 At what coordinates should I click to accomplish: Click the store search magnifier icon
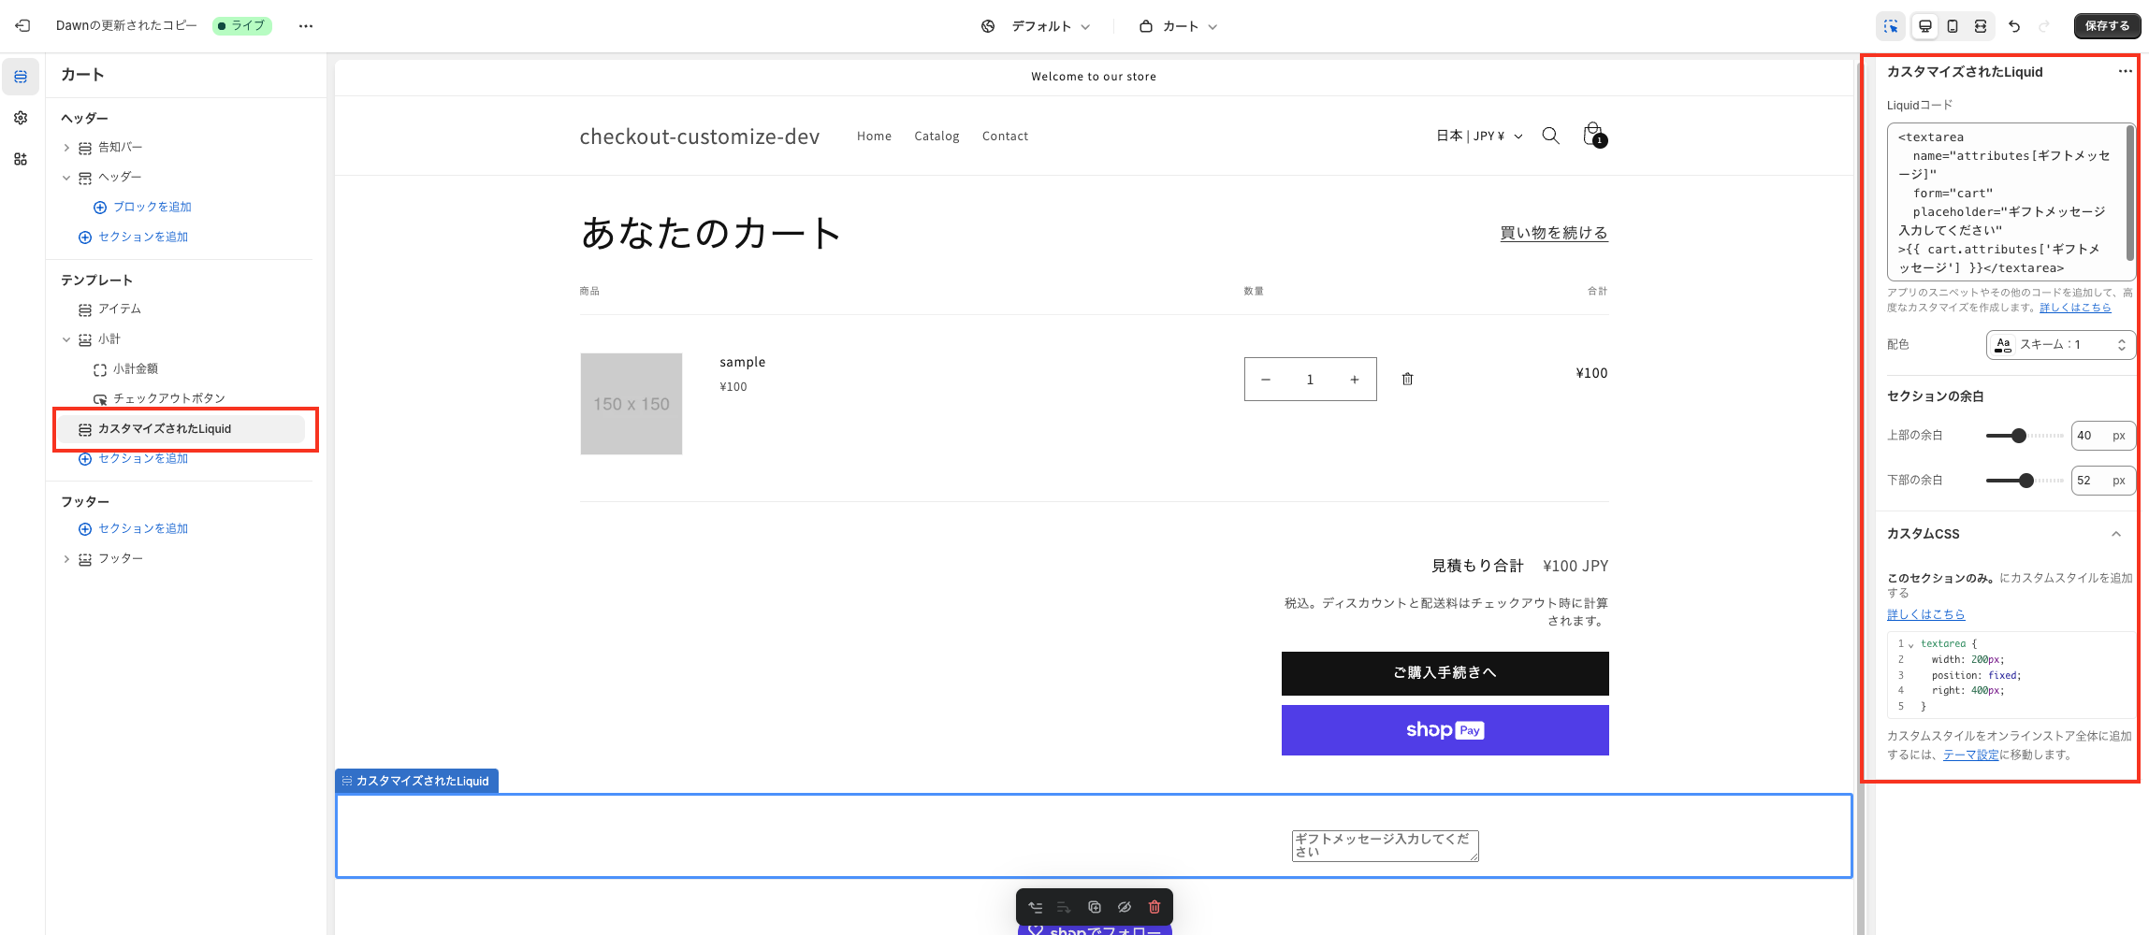pyautogui.click(x=1550, y=137)
